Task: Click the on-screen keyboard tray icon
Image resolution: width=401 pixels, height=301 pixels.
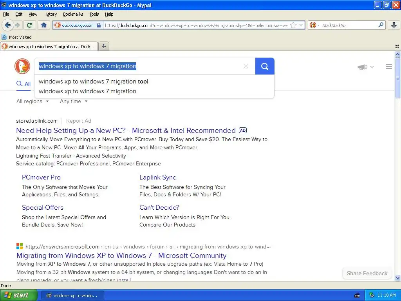Action: click(357, 296)
